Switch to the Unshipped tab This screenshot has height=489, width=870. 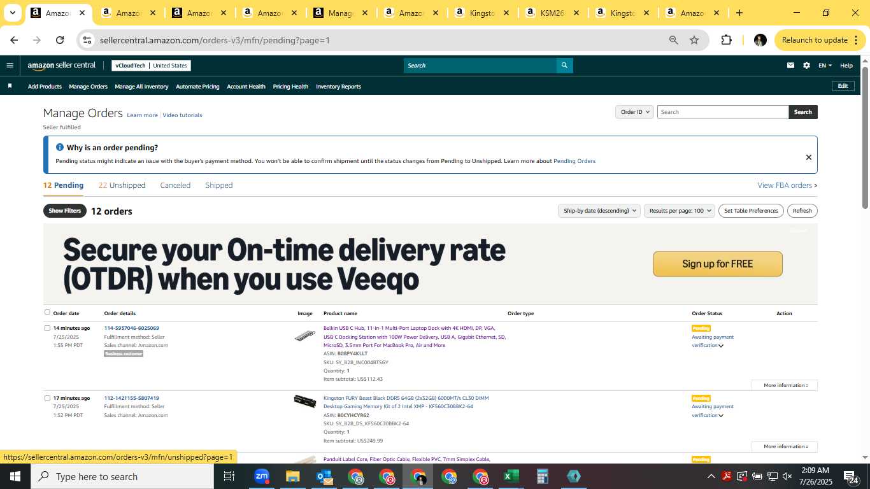[122, 185]
